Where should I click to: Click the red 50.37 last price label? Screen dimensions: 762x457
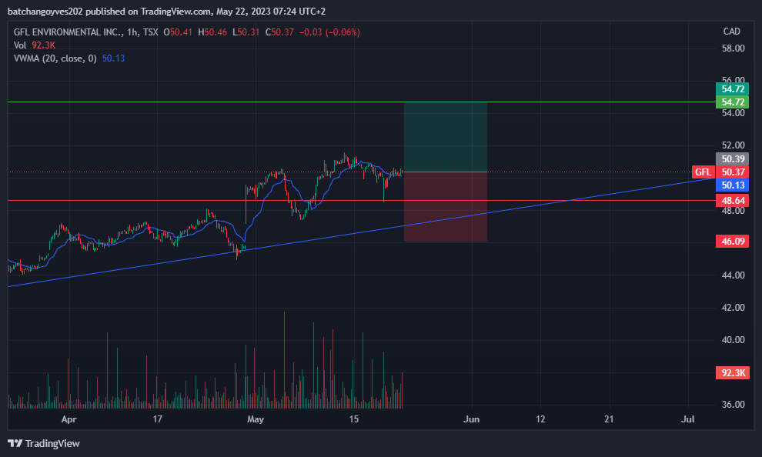click(732, 172)
